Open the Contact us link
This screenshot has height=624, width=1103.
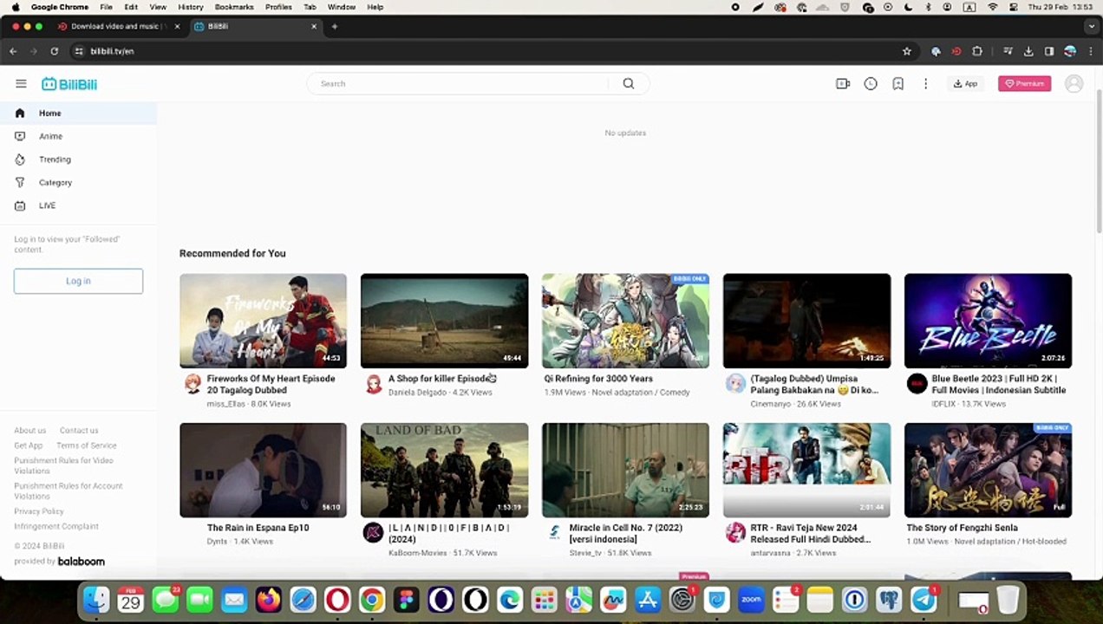tap(79, 431)
